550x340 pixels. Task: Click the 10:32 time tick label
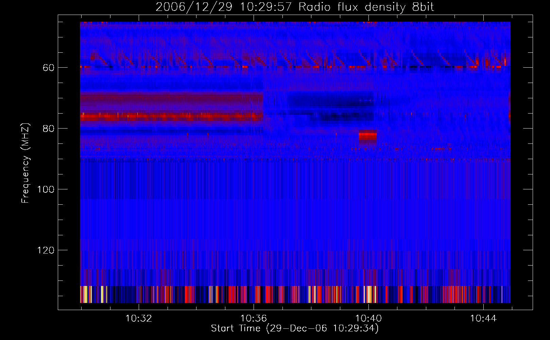139,319
